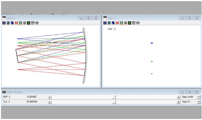Open the window setup icon in GW 32 toolbar
Viewport: 202px width, 120px height.
pos(4,23)
